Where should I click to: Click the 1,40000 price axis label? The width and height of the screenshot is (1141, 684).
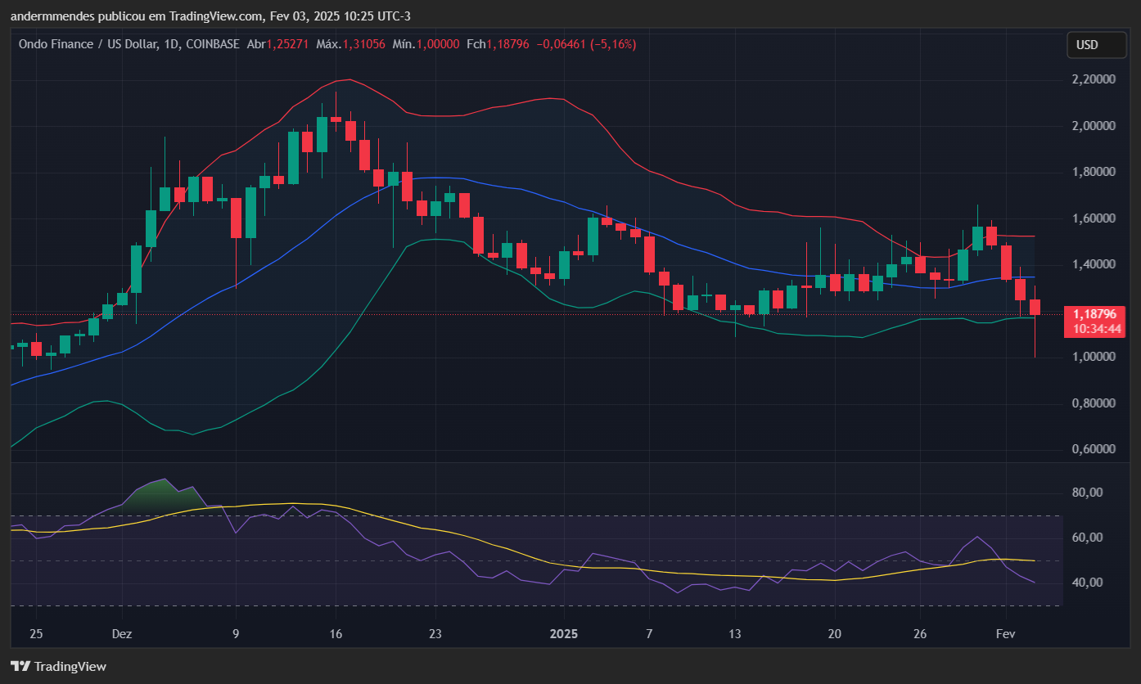click(1095, 265)
